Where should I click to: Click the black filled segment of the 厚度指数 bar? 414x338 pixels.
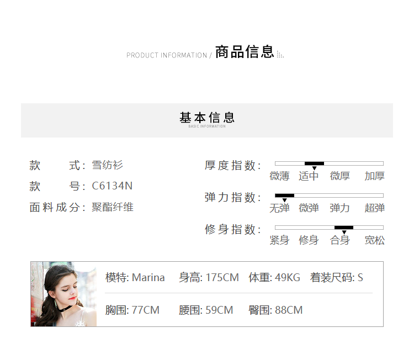tap(314, 163)
